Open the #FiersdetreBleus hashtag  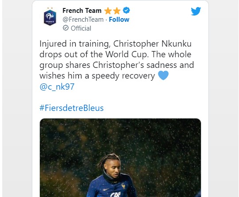coord(72,108)
